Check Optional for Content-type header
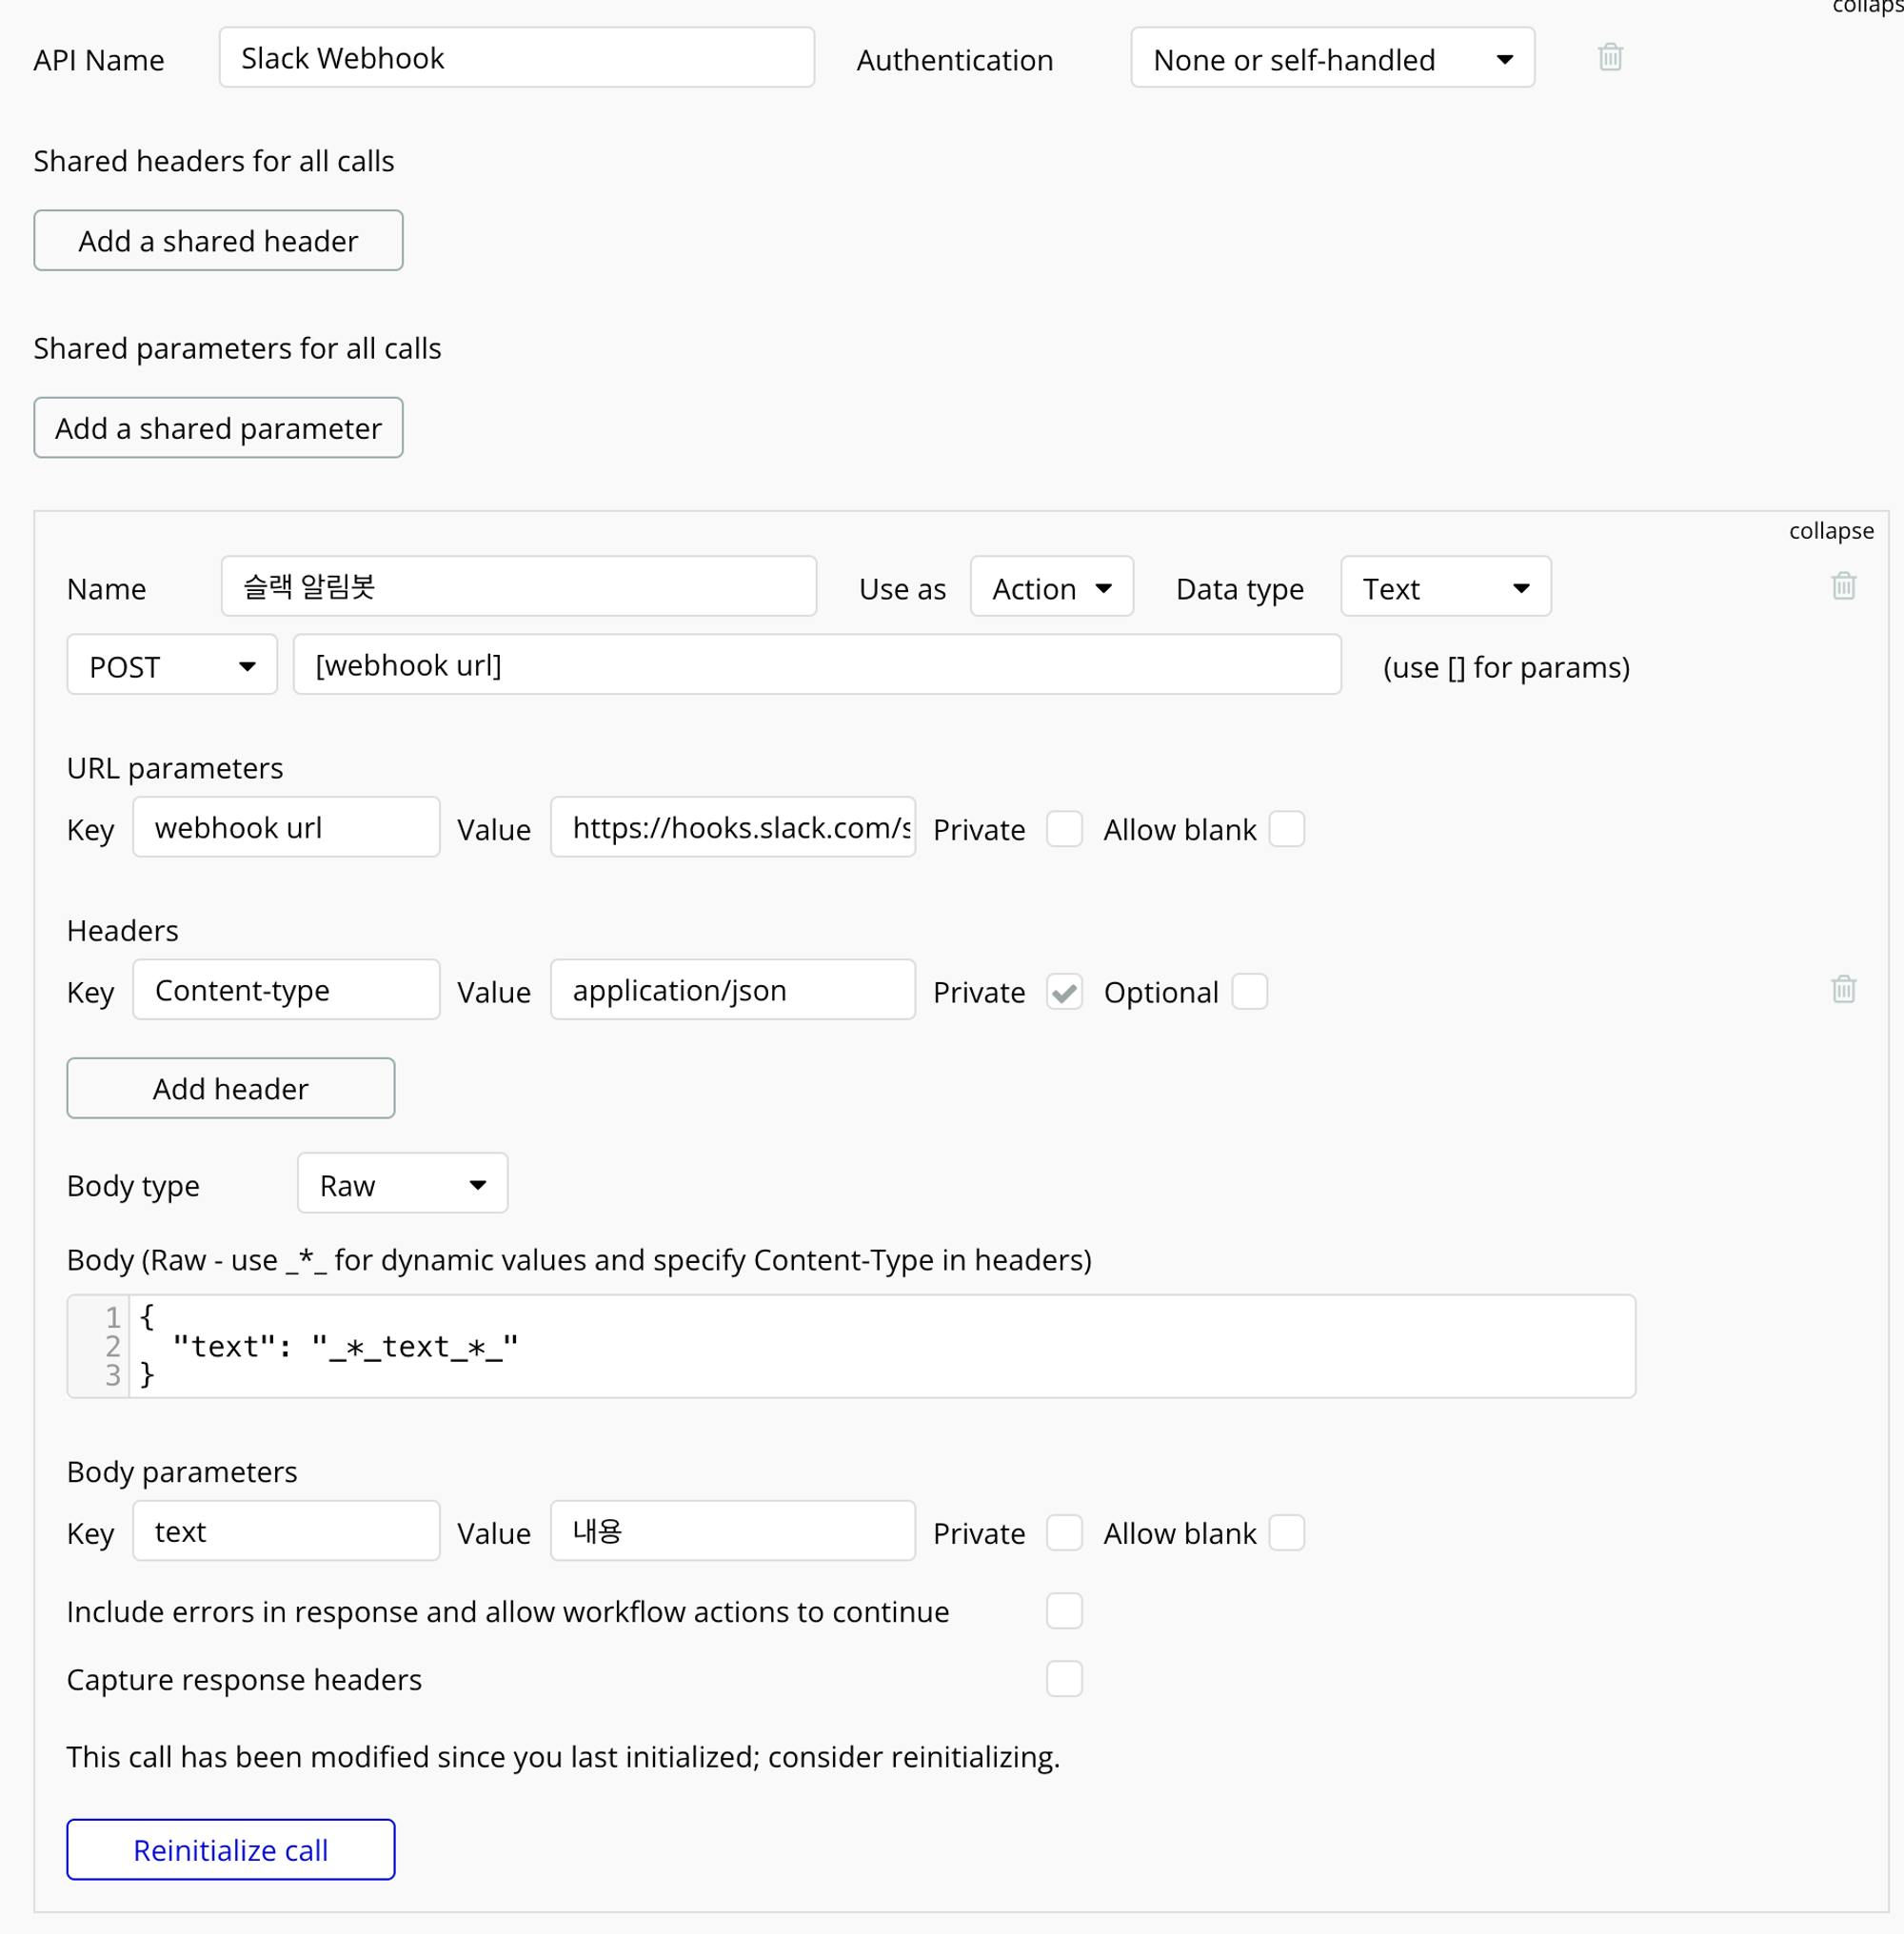This screenshot has width=1904, height=1934. pos(1249,992)
